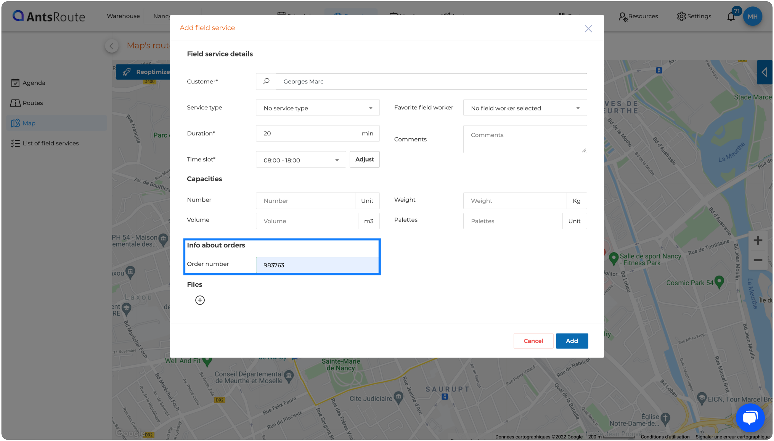Click the Agenda calendar icon
This screenshot has height=441, width=774.
coord(15,83)
